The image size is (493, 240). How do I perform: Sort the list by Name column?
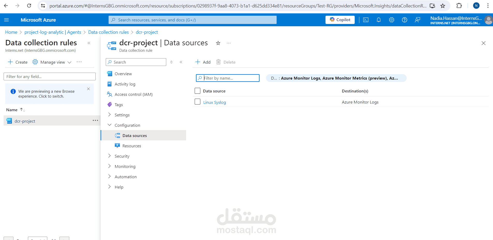16,110
